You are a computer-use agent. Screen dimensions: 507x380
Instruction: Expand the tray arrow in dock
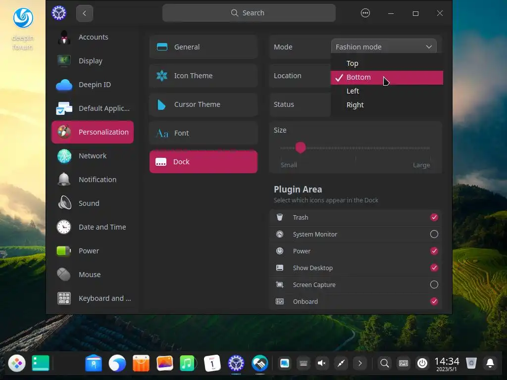(x=360, y=363)
